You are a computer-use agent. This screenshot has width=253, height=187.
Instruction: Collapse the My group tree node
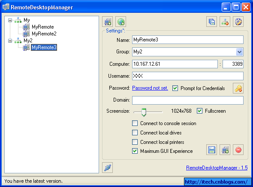(x=10, y=20)
